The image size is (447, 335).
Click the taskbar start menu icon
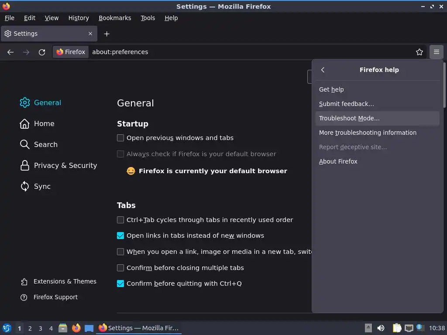pos(7,328)
